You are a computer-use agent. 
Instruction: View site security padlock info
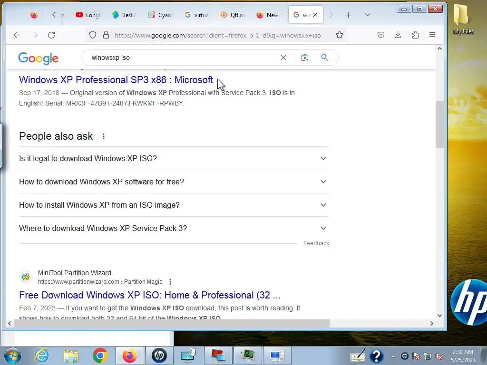[106, 35]
